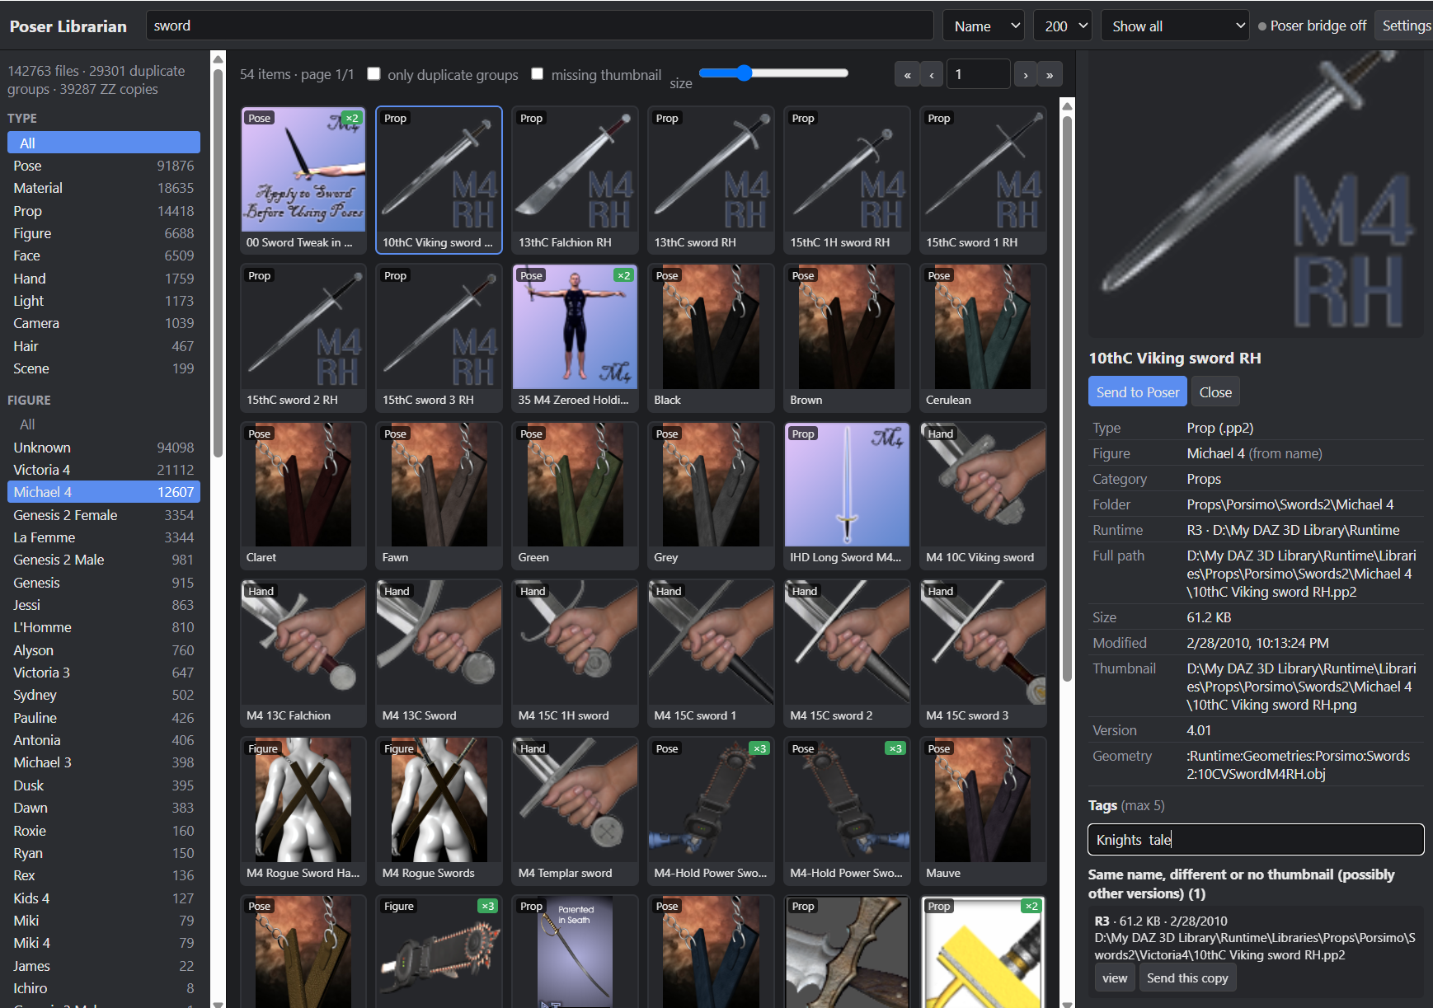Click the Tags input field
Screen dimensions: 1433x1008
click(x=1256, y=839)
